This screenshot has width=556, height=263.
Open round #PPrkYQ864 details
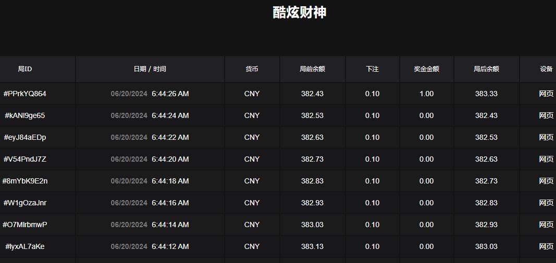(x=25, y=94)
